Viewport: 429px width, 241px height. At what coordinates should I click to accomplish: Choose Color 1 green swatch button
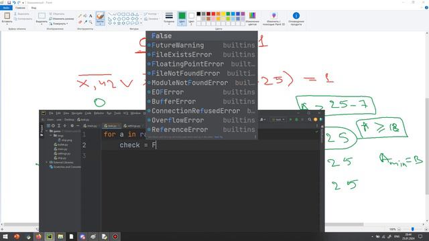(182, 18)
